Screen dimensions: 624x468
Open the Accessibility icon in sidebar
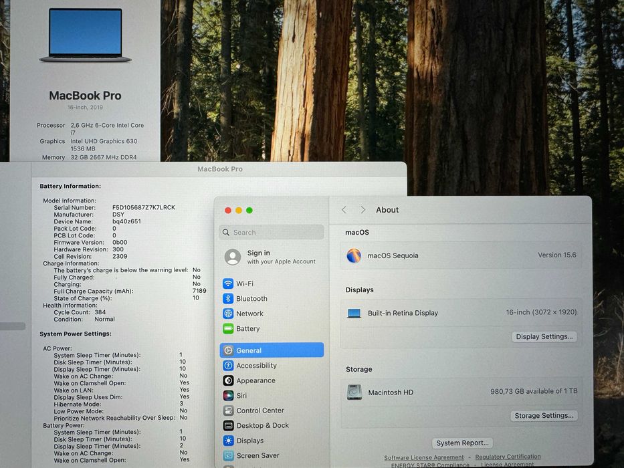[x=228, y=365]
